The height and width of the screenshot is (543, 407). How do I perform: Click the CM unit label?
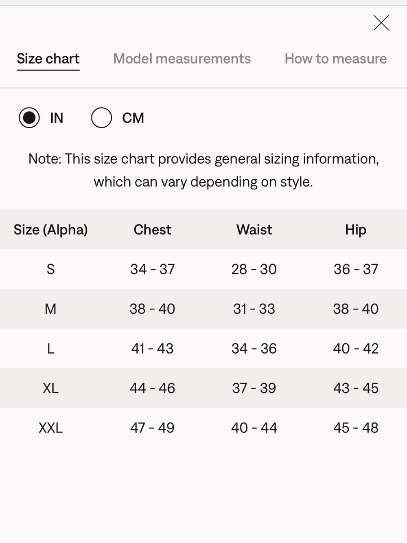point(133,118)
